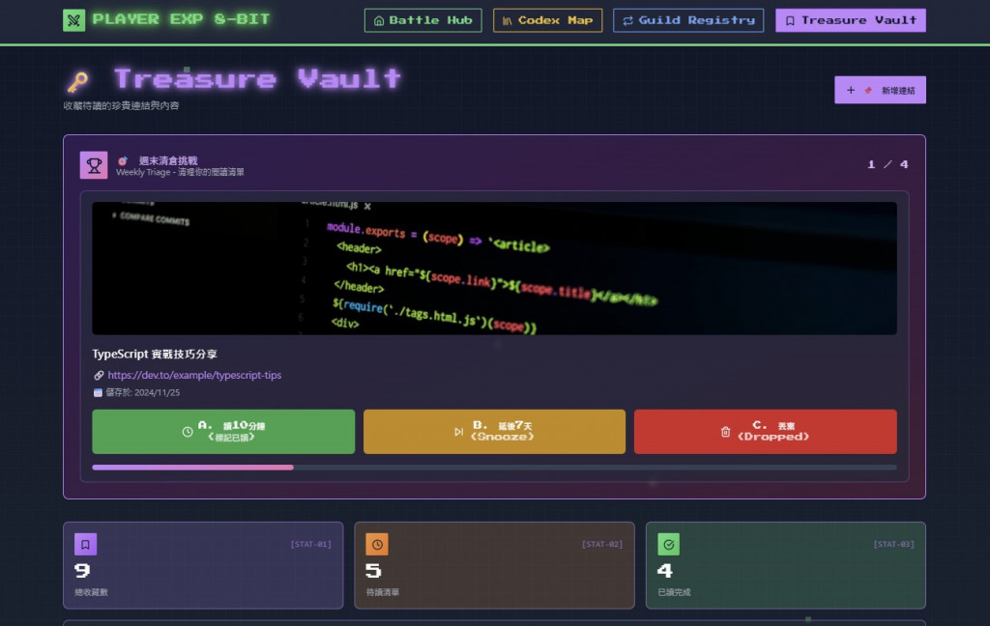Choose option C Dropped
Screen dimensions: 990x626
(x=766, y=432)
